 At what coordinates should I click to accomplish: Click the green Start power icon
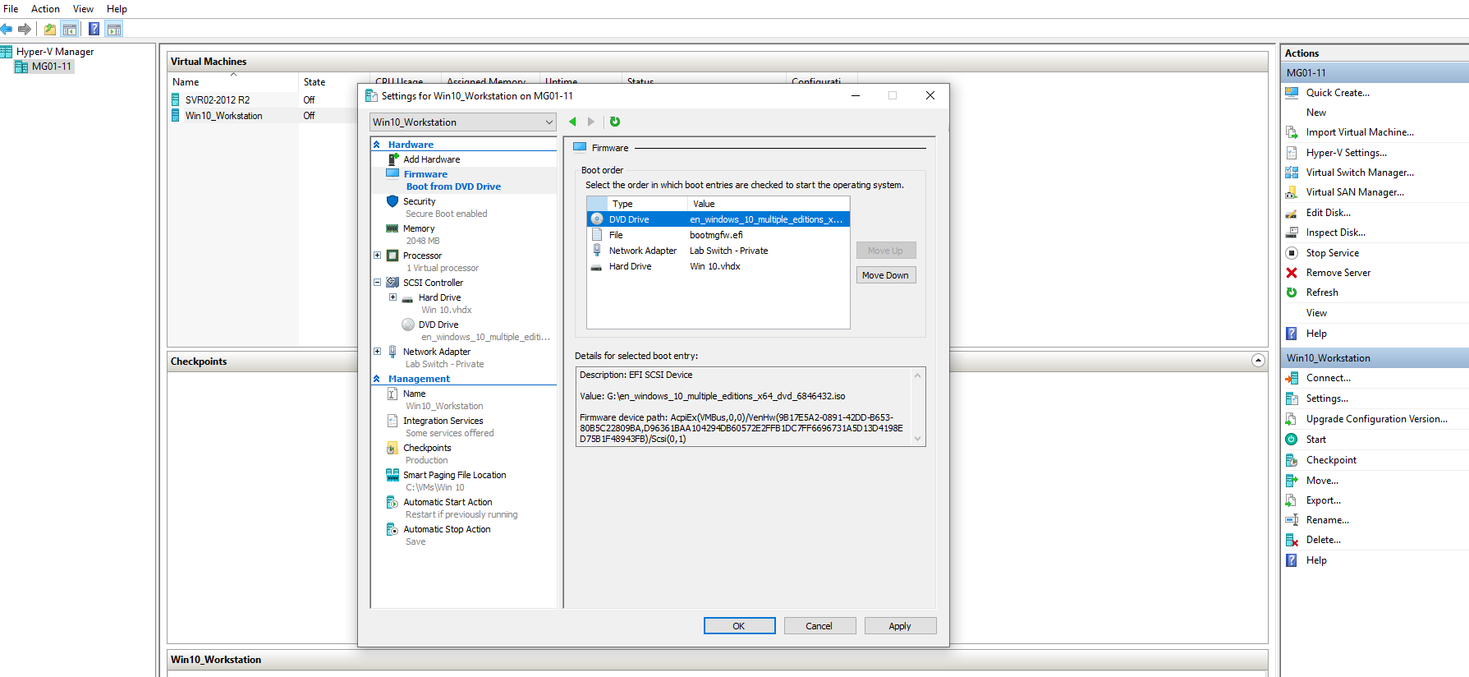click(x=1292, y=440)
